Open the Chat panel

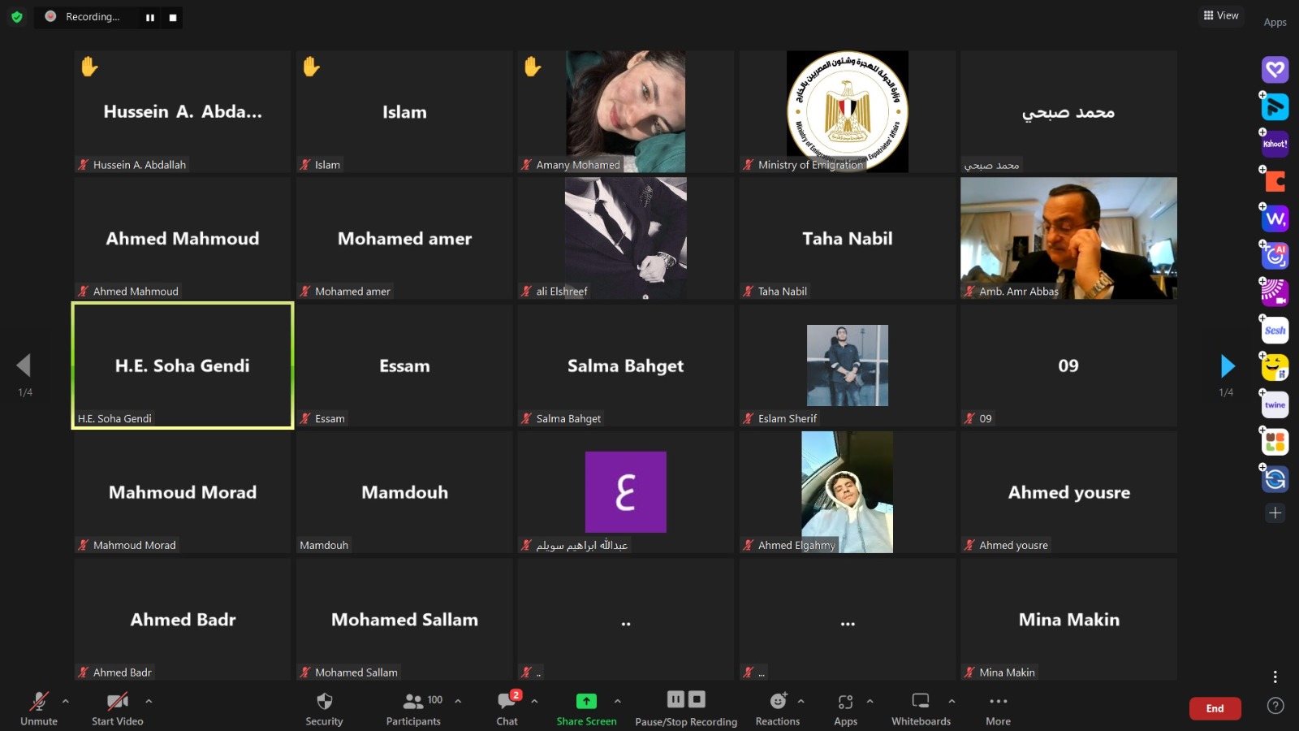click(x=507, y=702)
